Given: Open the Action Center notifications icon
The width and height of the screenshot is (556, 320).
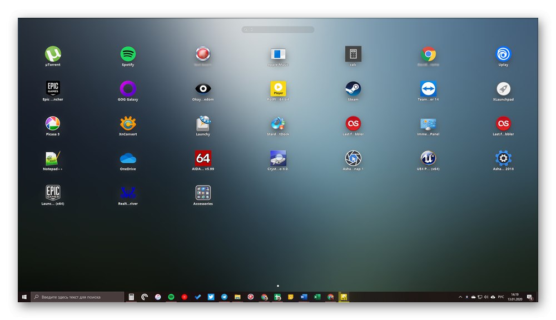Looking at the screenshot, I should [529, 297].
